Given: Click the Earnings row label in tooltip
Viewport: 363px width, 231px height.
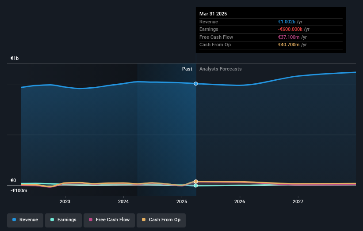Looking at the screenshot, I should [209, 29].
